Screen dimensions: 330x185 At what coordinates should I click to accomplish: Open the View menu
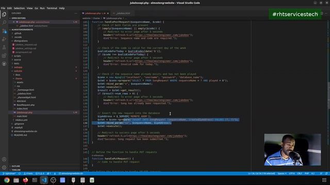pos(29,8)
